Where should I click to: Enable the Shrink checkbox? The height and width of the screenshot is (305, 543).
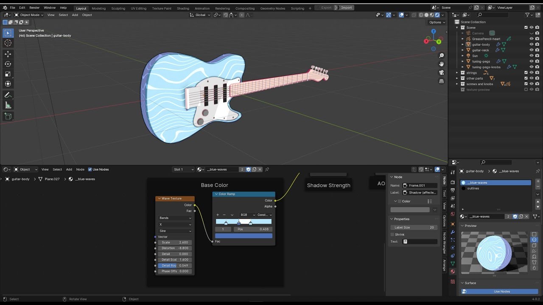tap(392, 235)
